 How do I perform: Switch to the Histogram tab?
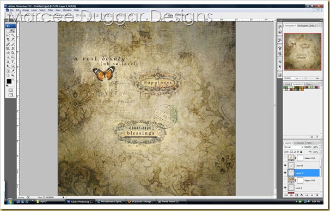303,26
